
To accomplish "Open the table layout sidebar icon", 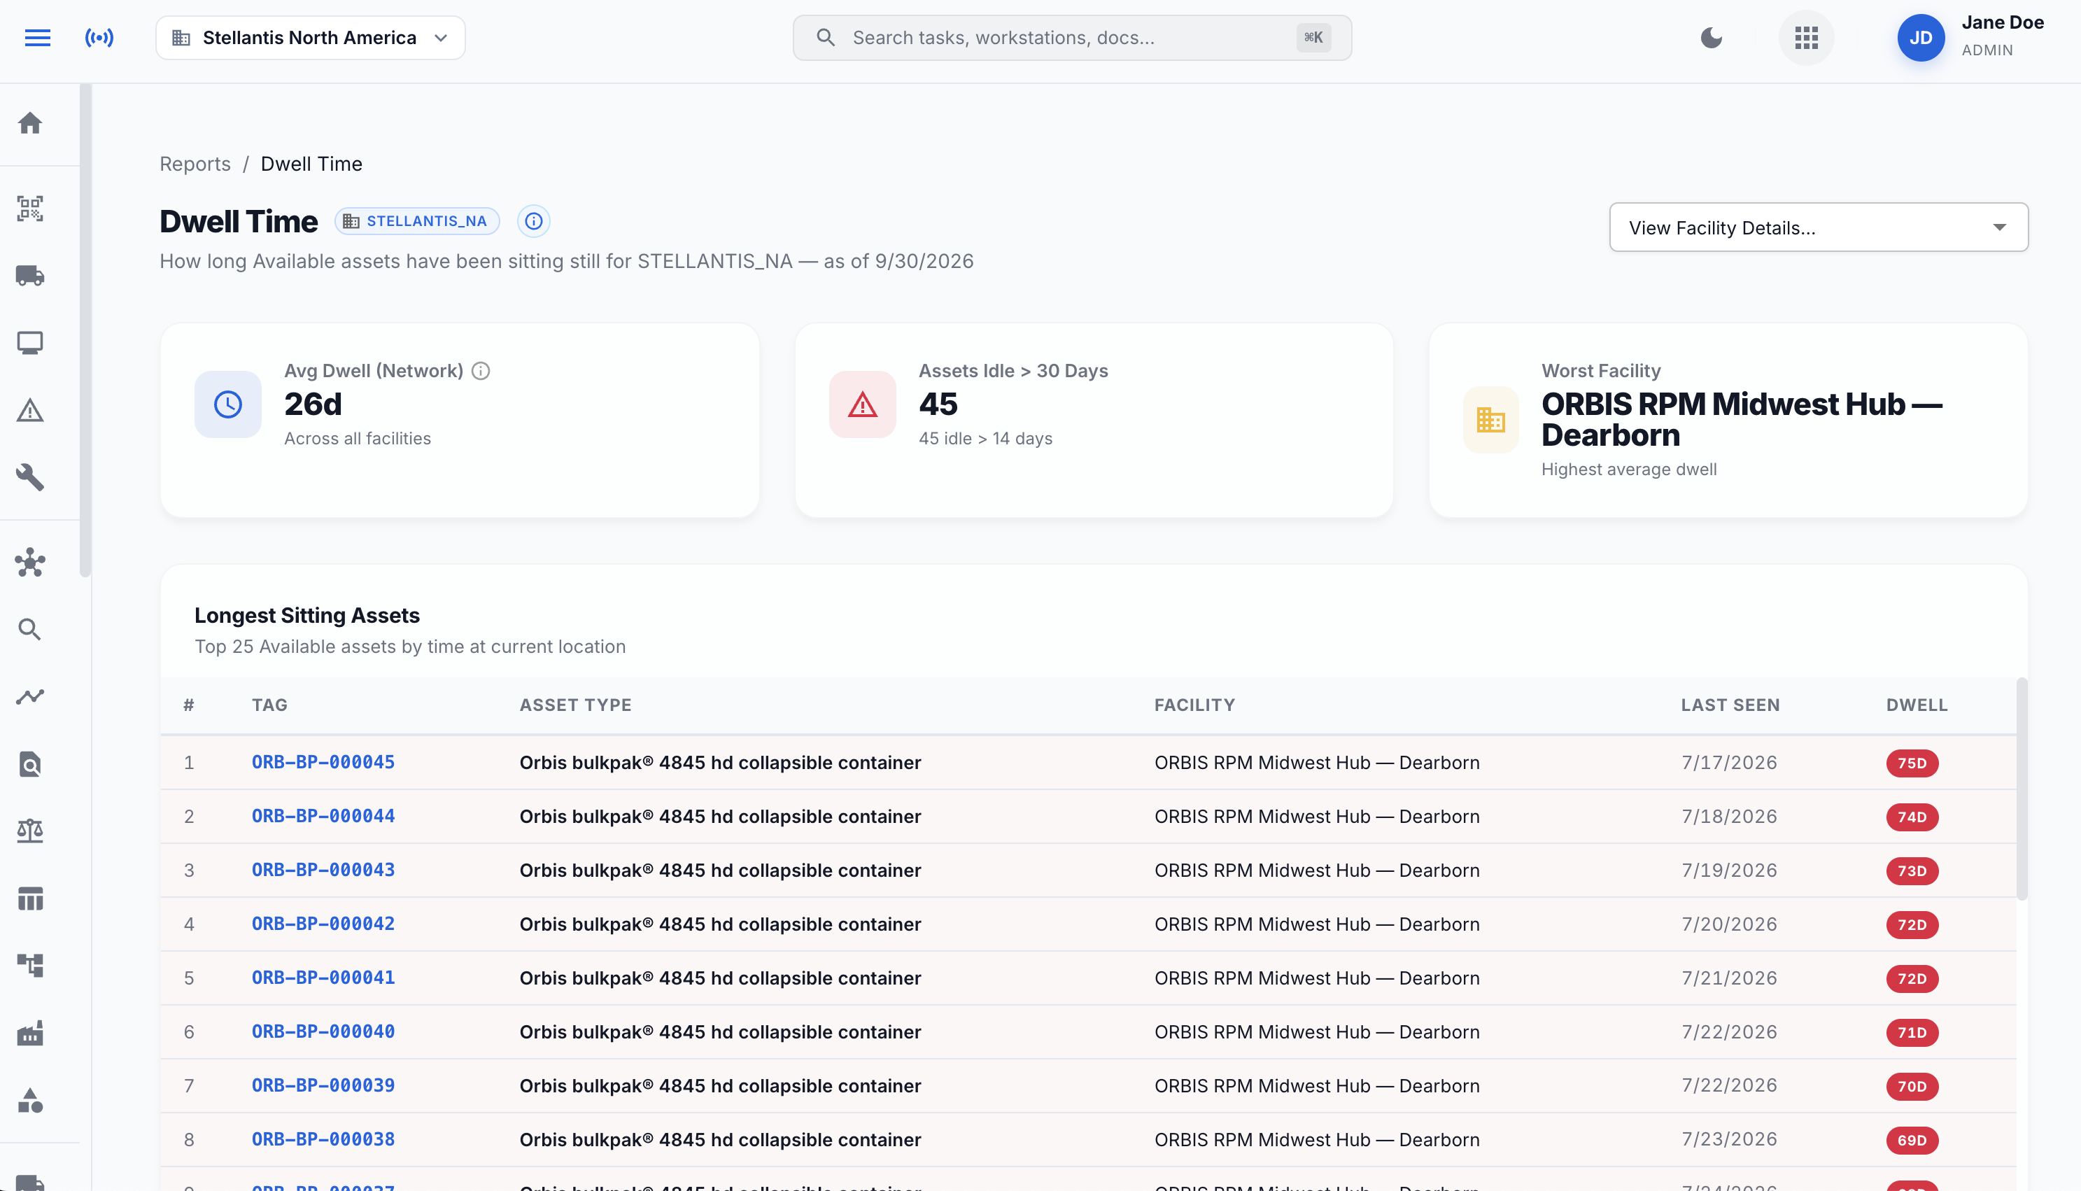I will (30, 899).
